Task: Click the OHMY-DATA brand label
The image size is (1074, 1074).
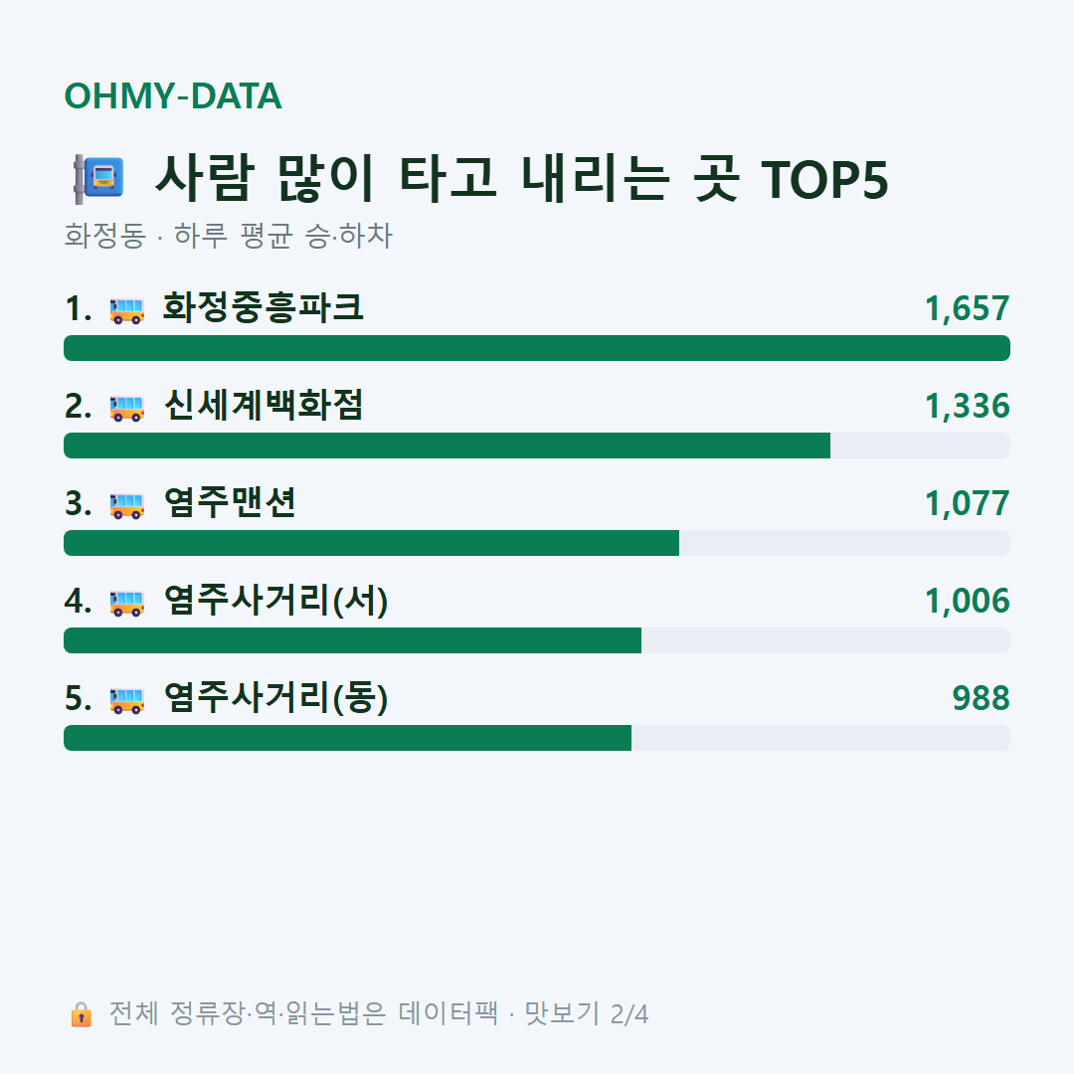Action: (x=173, y=95)
